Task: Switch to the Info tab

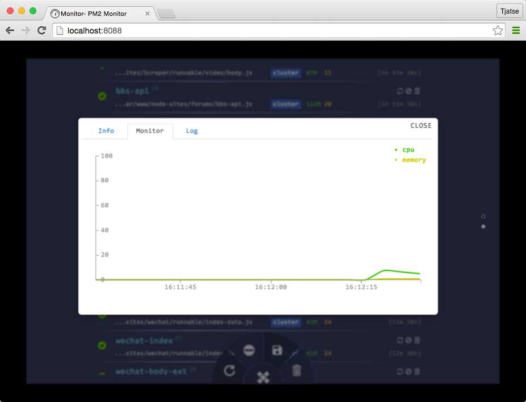Action: click(x=106, y=131)
